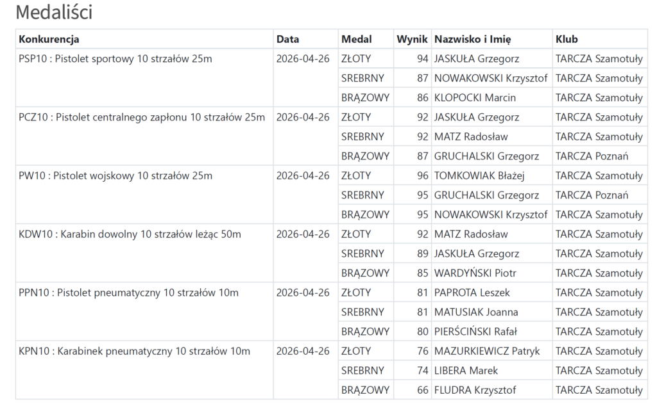
Task: Click the name FLUDRA Krzysztof
Action: click(475, 390)
